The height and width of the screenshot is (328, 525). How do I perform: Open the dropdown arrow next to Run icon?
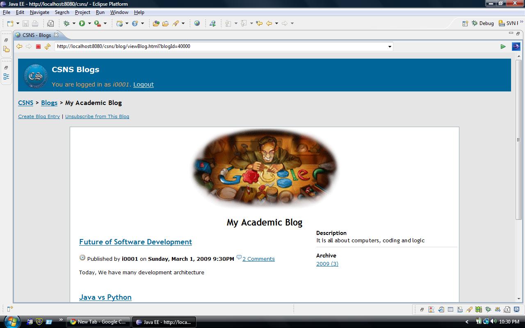coord(89,23)
